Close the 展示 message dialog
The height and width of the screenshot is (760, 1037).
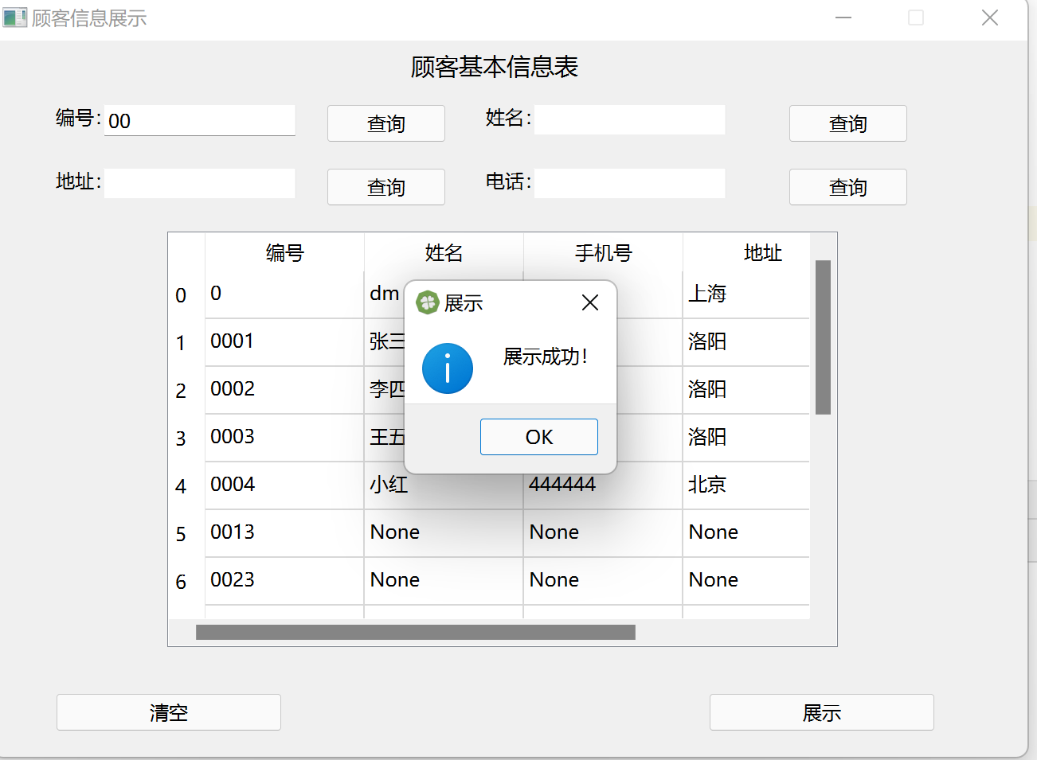pyautogui.click(x=589, y=302)
